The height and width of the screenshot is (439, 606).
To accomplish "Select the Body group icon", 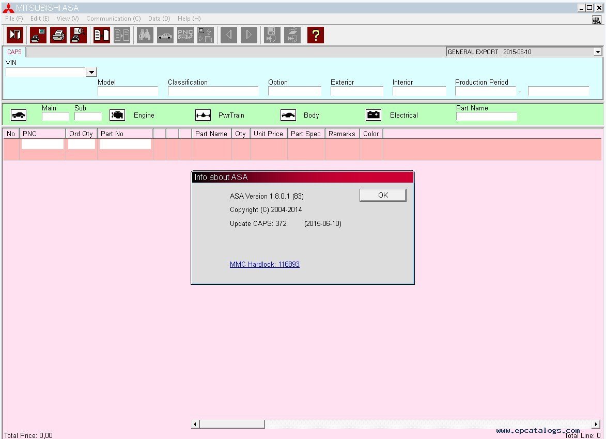I will [x=288, y=115].
